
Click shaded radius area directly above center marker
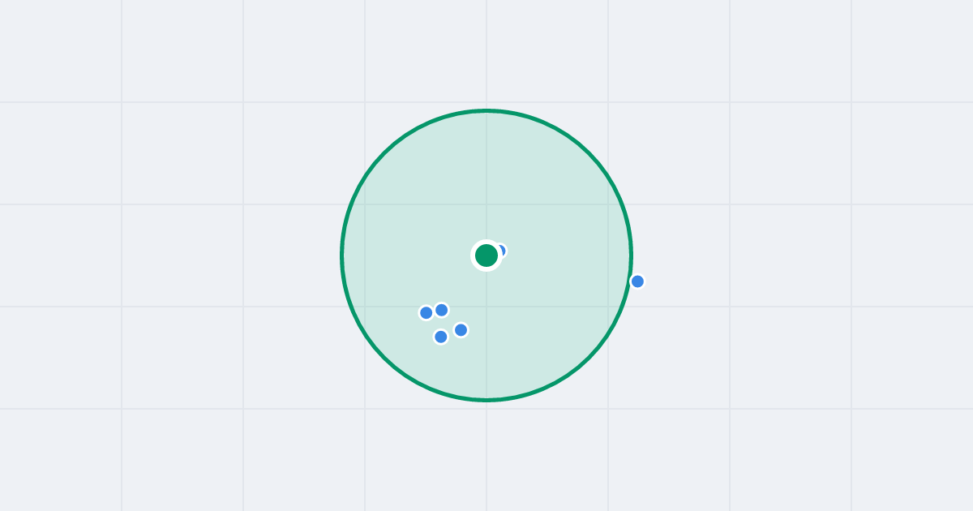tap(486, 178)
